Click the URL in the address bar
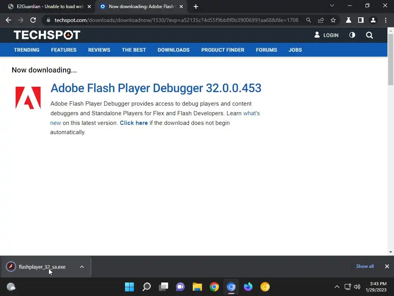Image resolution: width=394 pixels, height=296 pixels. (176, 20)
